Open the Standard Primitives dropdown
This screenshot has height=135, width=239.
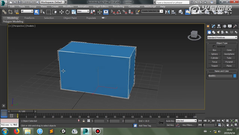pyautogui.click(x=222, y=38)
